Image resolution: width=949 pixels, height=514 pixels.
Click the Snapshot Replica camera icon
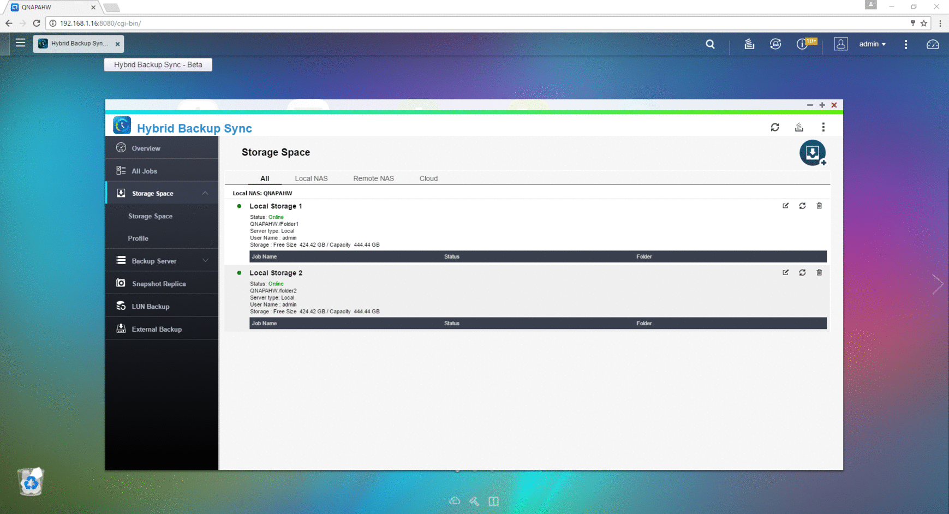[121, 283]
